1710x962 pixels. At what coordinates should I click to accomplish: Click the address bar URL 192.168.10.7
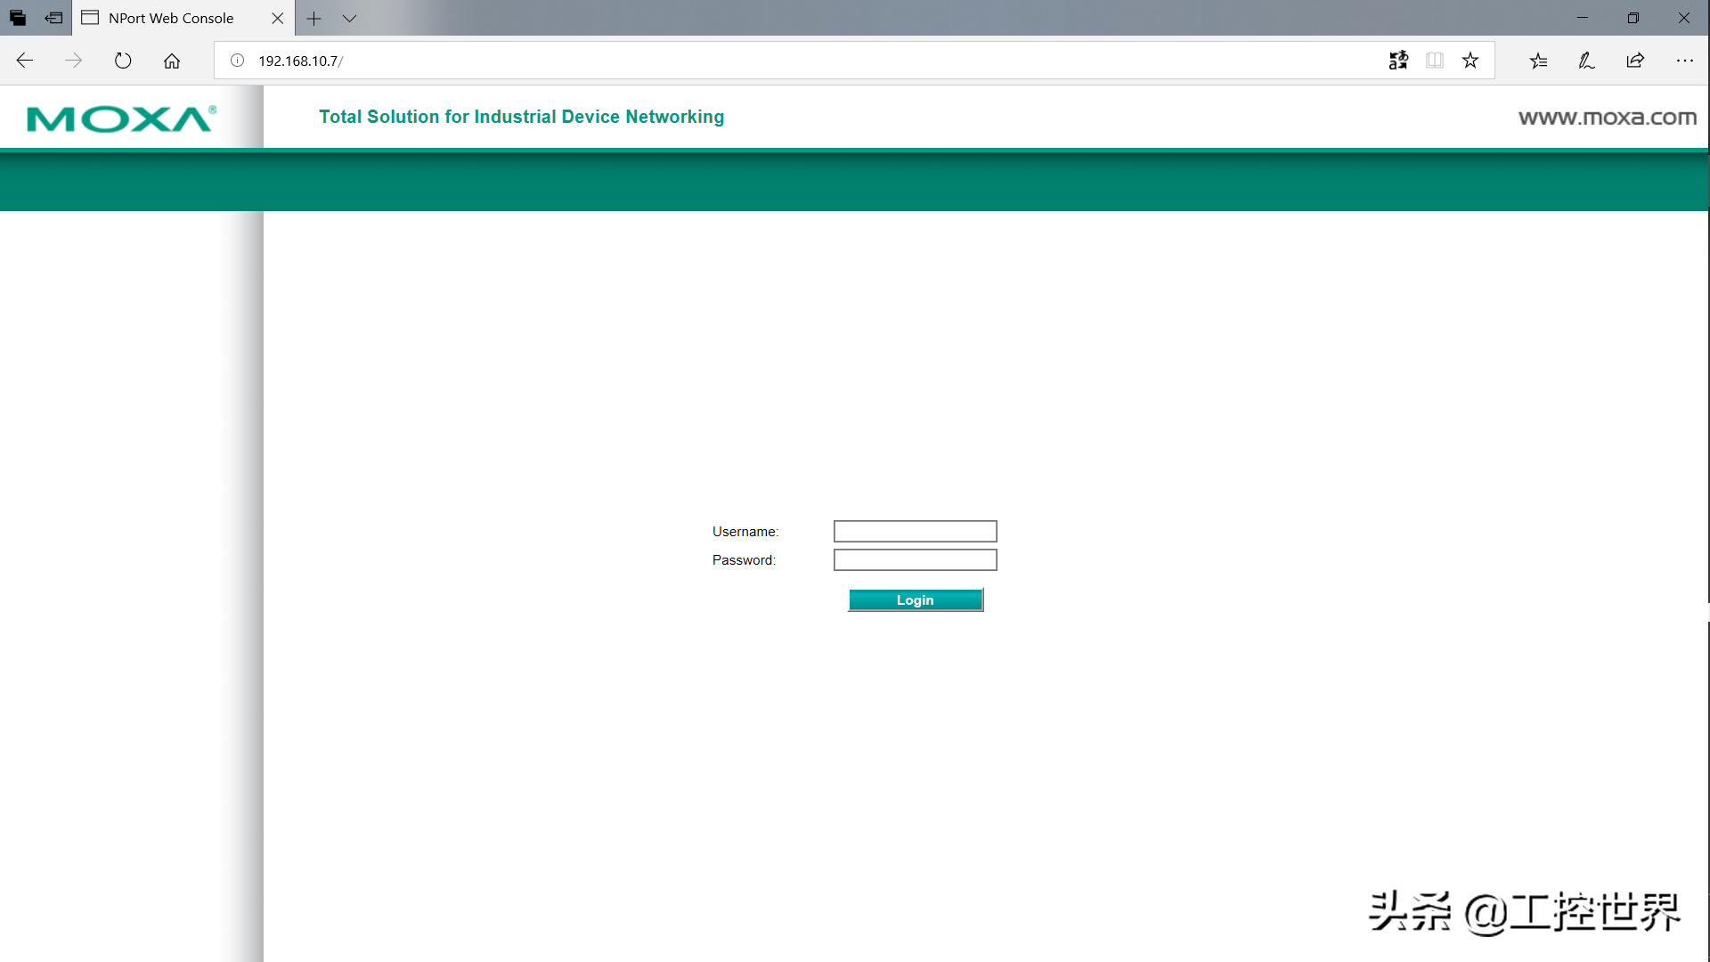pos(299,61)
